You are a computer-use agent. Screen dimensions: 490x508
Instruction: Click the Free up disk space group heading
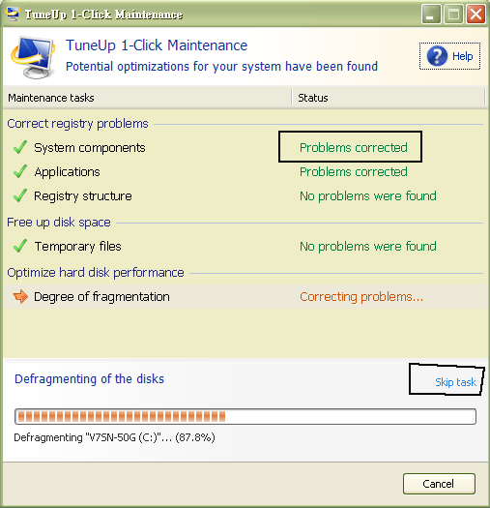[x=59, y=223]
